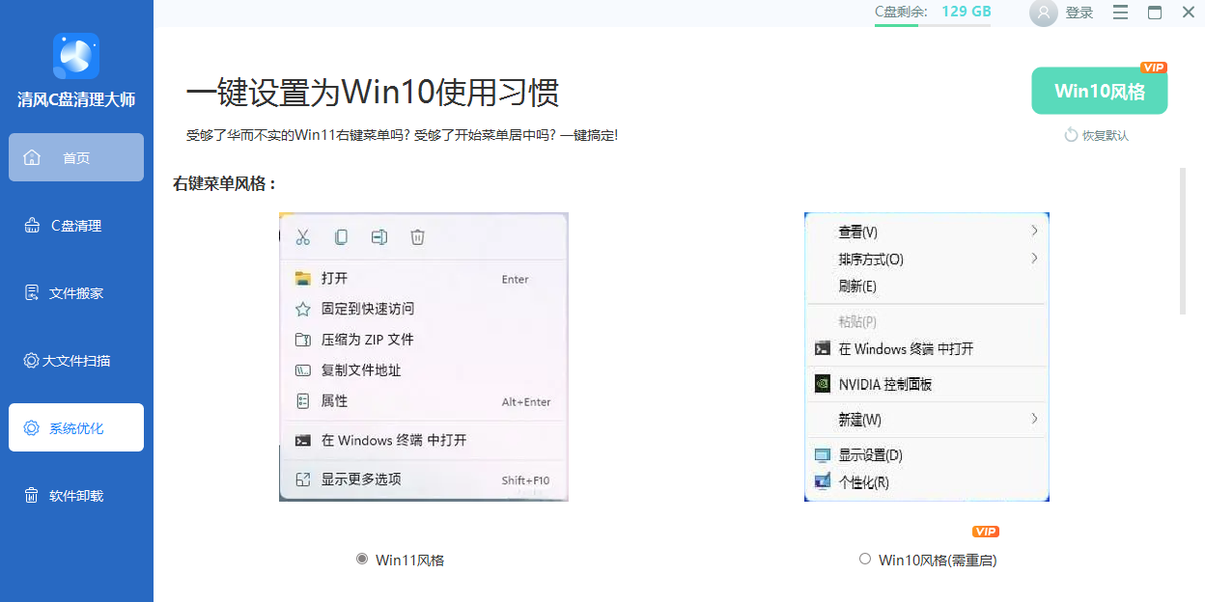1205x602 pixels.
Task: Click NVIDIA 控制面板 icon in Win10 preview
Action: [x=822, y=384]
